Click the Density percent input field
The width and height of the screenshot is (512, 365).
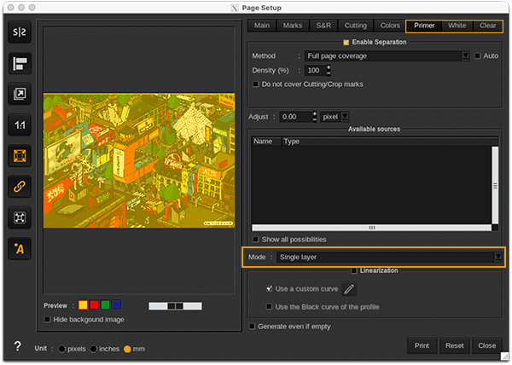(313, 71)
